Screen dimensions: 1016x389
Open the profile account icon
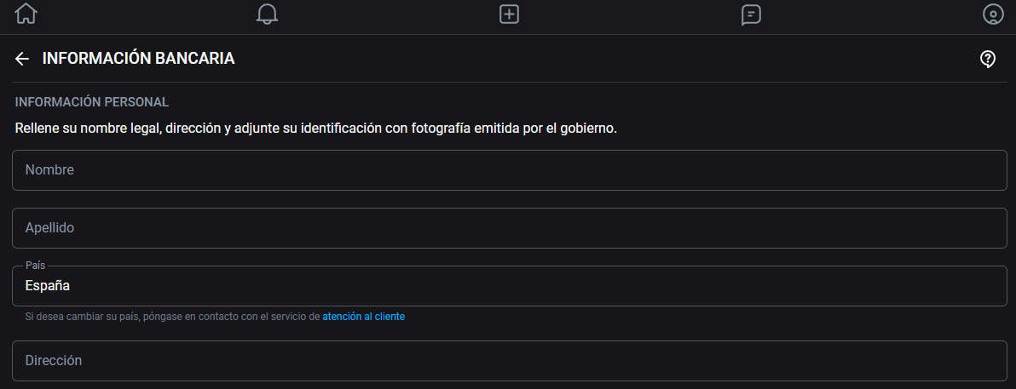tap(993, 14)
